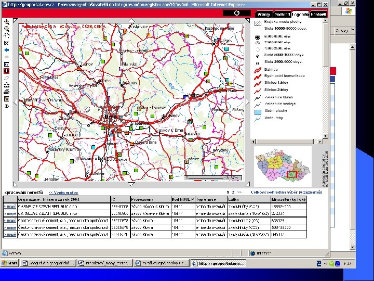Image resolution: width=374 pixels, height=281 pixels.
Task: Open first Word document taskbar button
Action: pos(48,263)
